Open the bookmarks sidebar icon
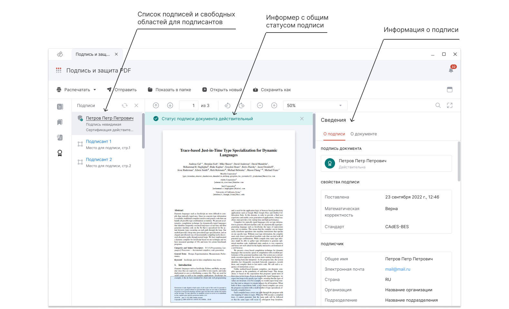 point(60,122)
